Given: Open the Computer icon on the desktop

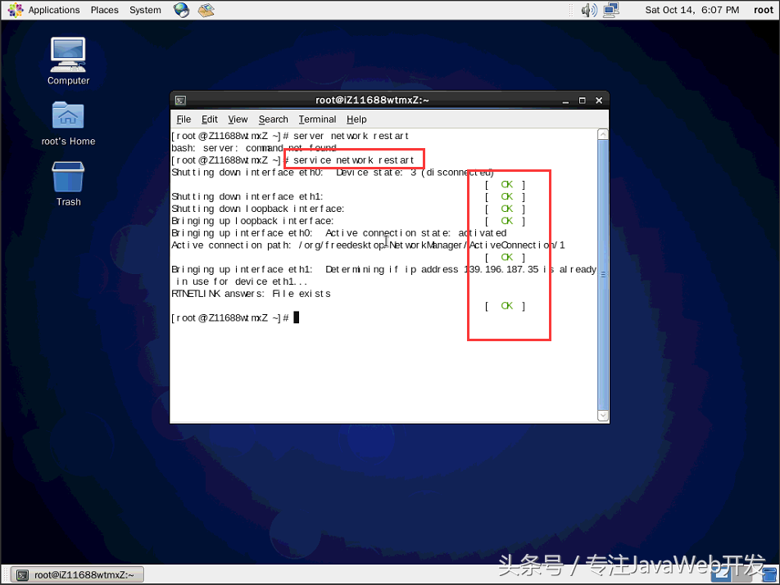Looking at the screenshot, I should click(67, 56).
